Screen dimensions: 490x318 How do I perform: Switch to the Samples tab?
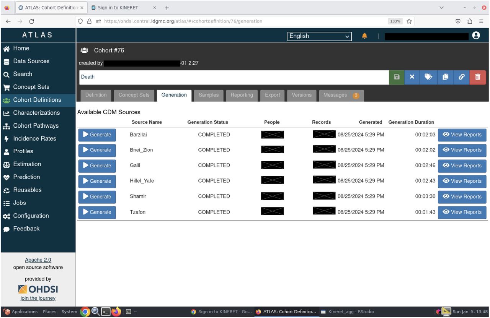[x=209, y=95]
